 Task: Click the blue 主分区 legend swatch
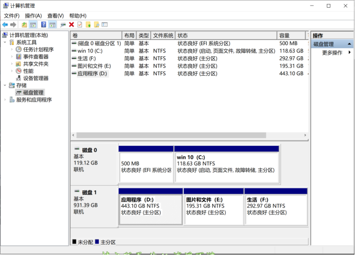[97, 242]
